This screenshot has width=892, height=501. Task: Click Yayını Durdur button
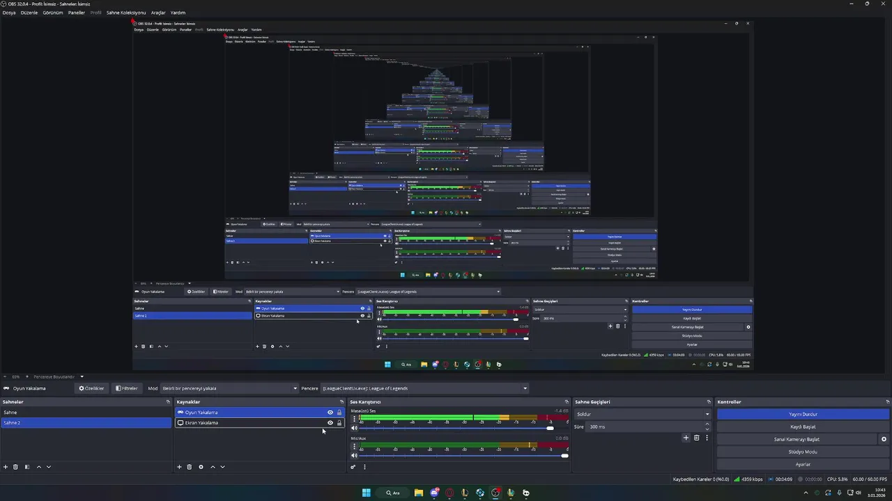pyautogui.click(x=803, y=414)
